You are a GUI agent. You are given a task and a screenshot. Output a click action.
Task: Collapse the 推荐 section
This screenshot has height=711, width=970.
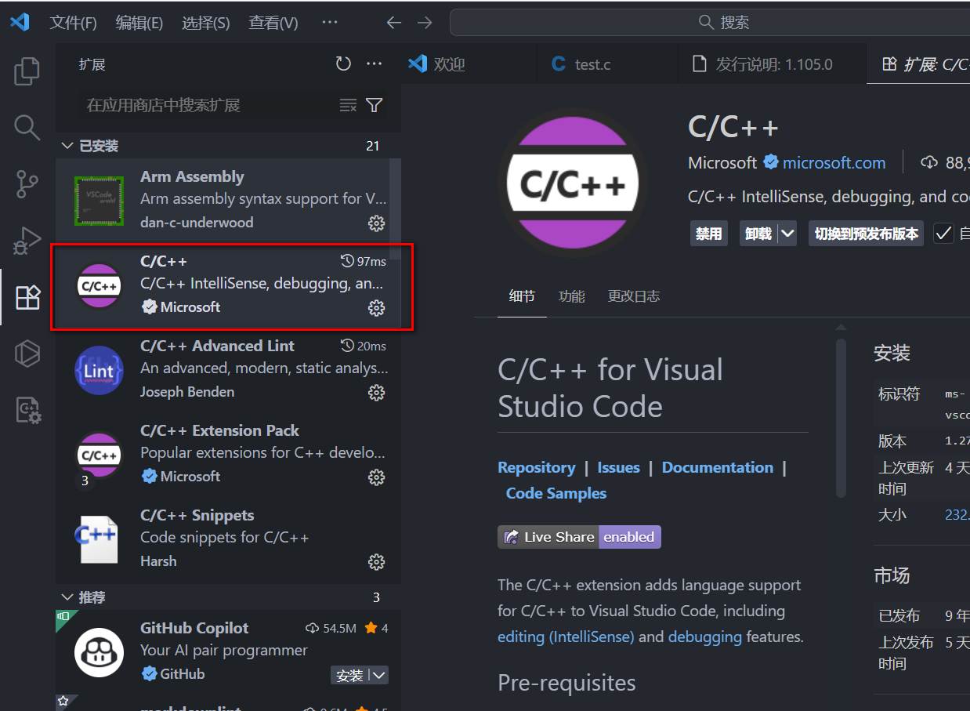(x=67, y=597)
